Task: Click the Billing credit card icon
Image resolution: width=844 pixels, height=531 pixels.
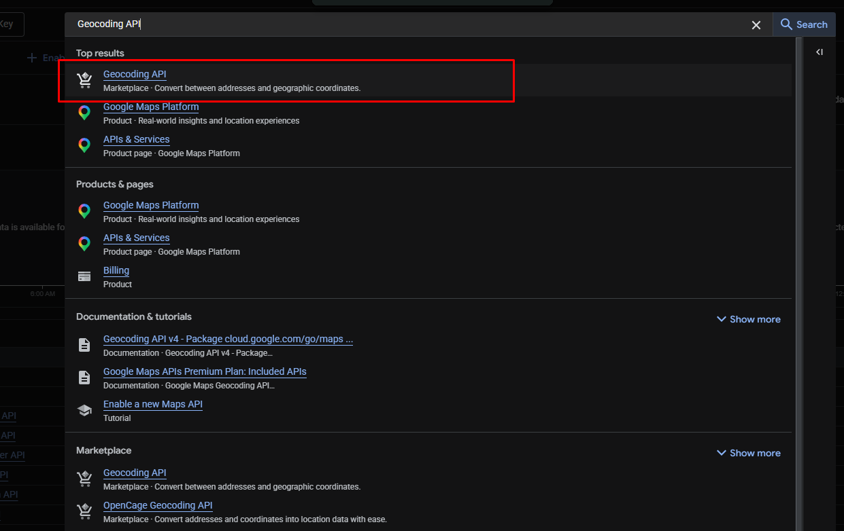Action: [x=84, y=276]
